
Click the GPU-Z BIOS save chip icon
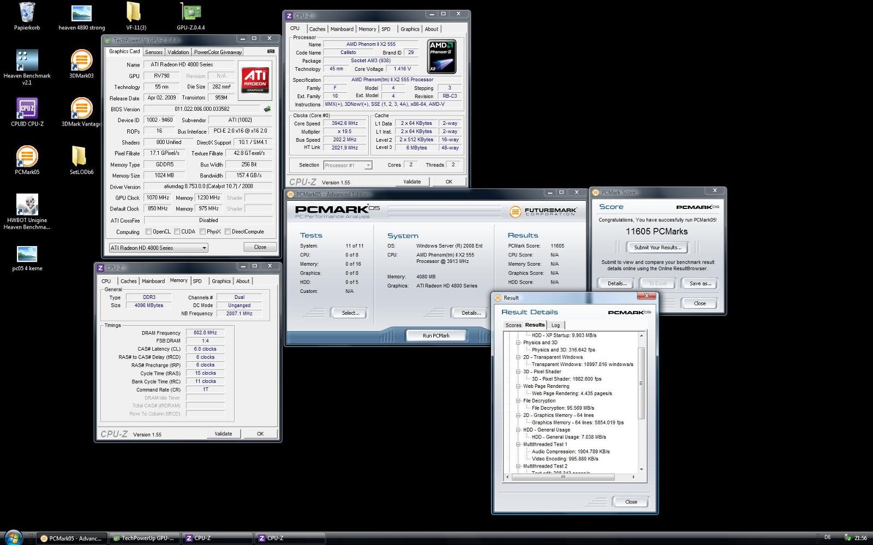point(267,109)
